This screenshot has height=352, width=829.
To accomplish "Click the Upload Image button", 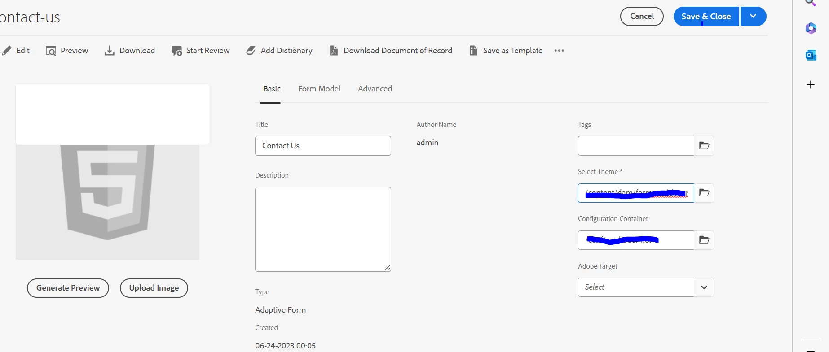I will coord(154,288).
